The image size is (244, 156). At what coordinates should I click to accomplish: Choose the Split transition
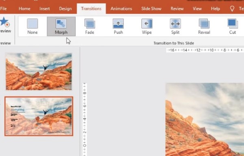point(175,26)
